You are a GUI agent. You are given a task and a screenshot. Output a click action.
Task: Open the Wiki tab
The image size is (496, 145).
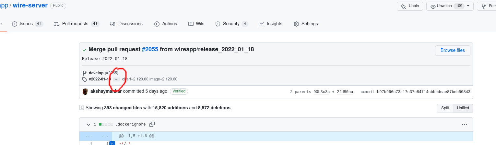pyautogui.click(x=196, y=24)
